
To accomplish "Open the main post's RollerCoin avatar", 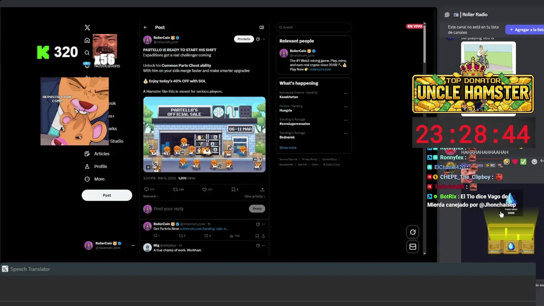I will tap(147, 40).
